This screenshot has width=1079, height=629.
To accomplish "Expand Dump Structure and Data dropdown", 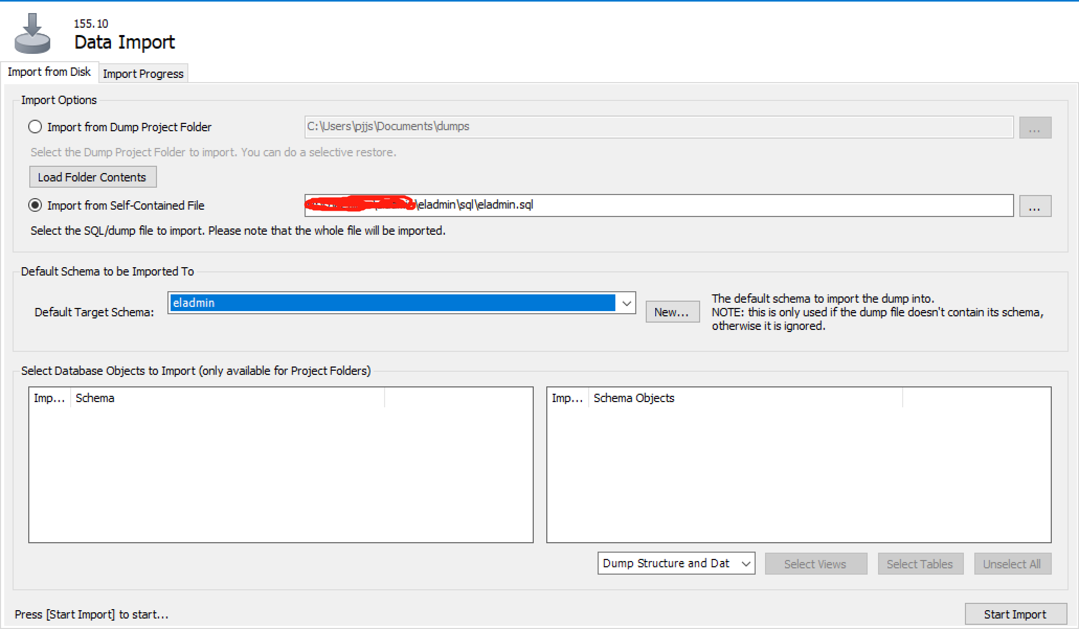I will click(x=746, y=564).
